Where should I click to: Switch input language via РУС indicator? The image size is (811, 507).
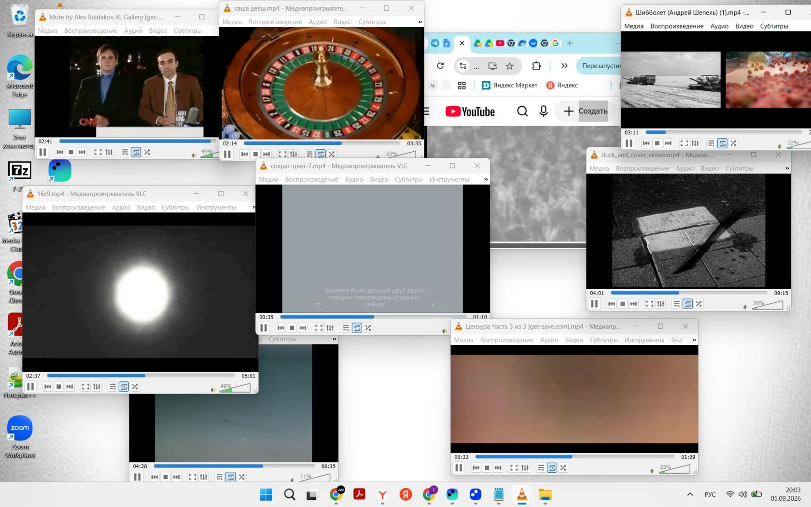(710, 494)
